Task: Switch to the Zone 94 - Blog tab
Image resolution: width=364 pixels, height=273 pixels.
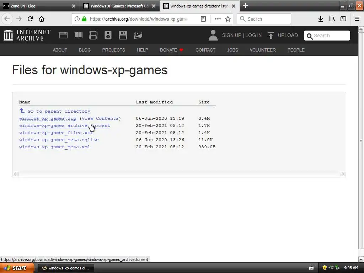Action: (x=40, y=6)
